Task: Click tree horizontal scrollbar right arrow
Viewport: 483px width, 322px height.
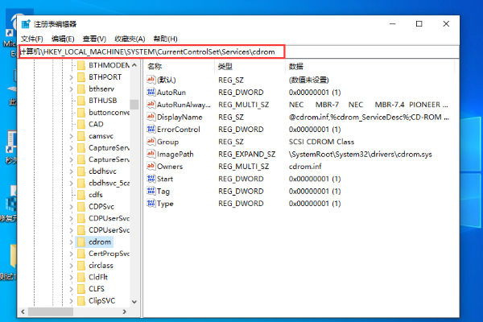Action: [125, 312]
